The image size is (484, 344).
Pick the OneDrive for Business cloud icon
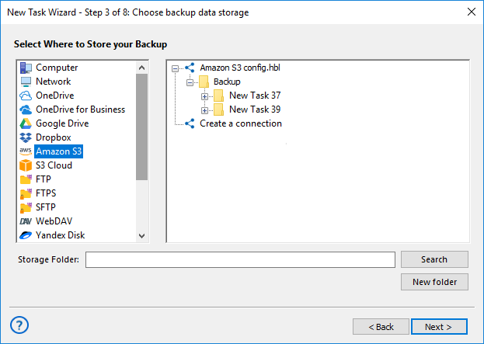pyautogui.click(x=26, y=109)
